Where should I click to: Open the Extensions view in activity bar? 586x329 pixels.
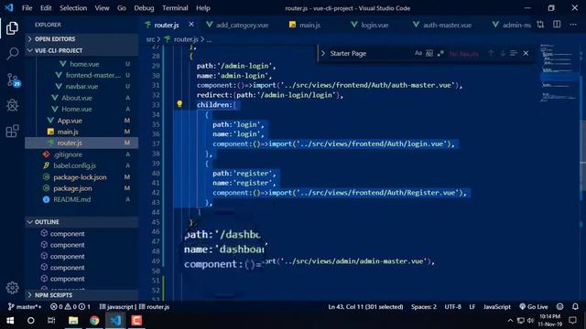[12, 131]
